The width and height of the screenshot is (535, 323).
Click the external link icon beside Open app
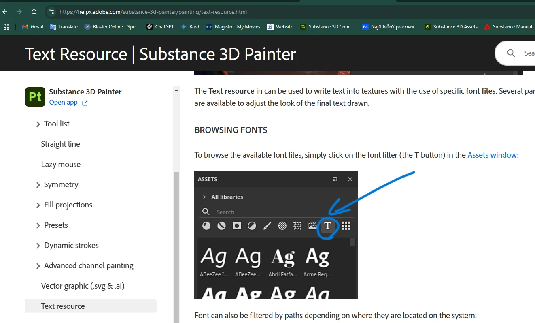click(85, 103)
